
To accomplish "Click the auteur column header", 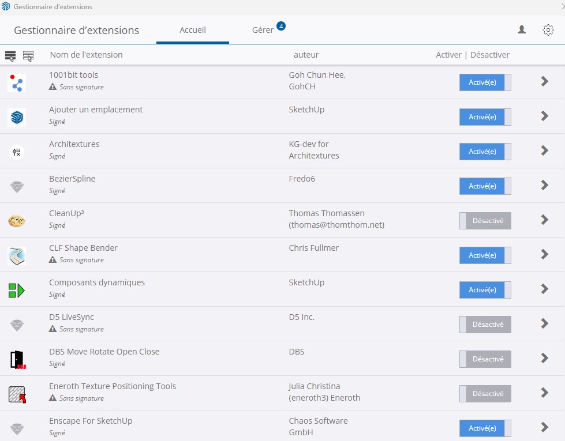I will click(306, 55).
